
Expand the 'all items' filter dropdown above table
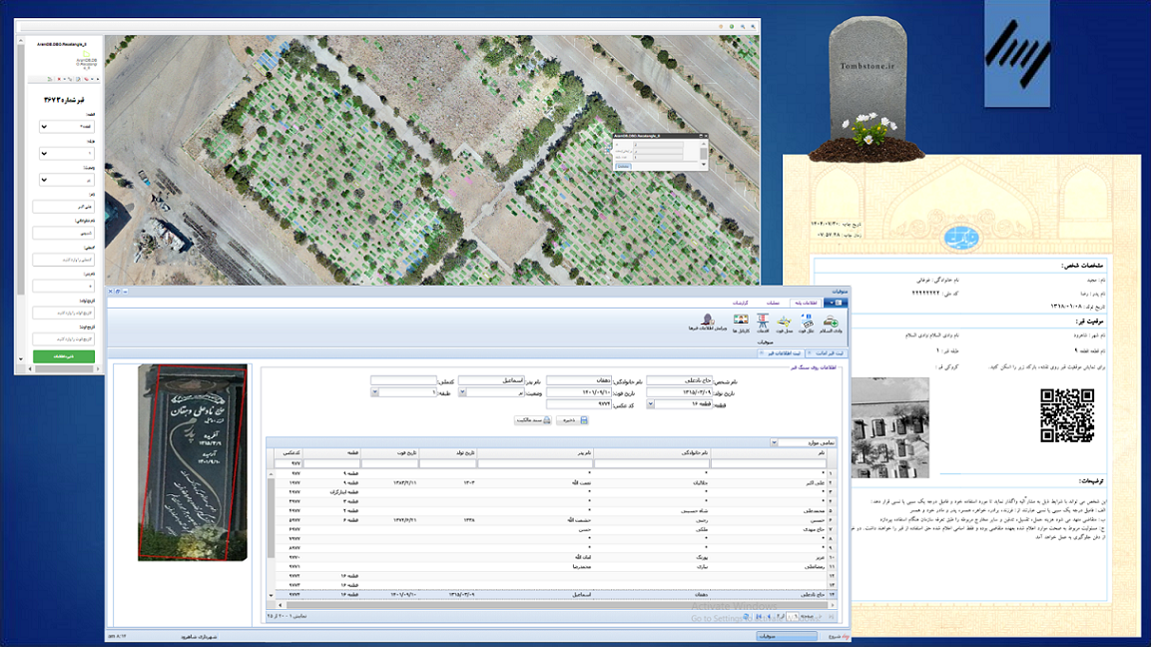(x=775, y=442)
